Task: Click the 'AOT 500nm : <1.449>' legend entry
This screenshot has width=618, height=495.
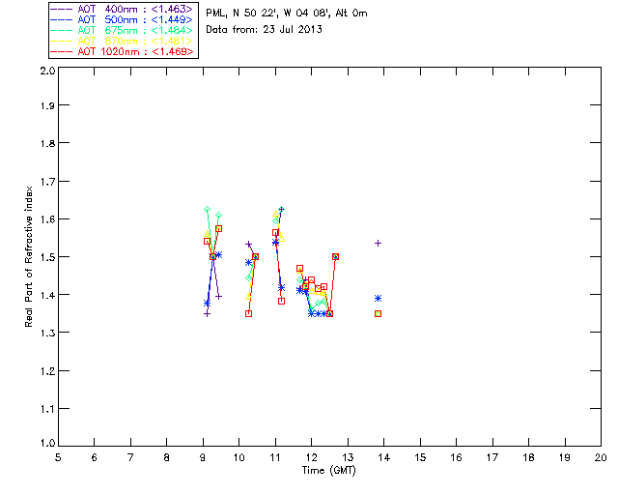Action: pyautogui.click(x=123, y=19)
